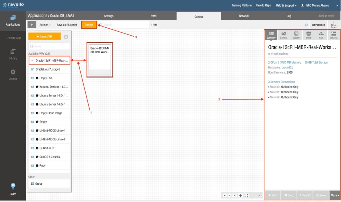Toggle the plus add-VM panel button

[x=32, y=25]
